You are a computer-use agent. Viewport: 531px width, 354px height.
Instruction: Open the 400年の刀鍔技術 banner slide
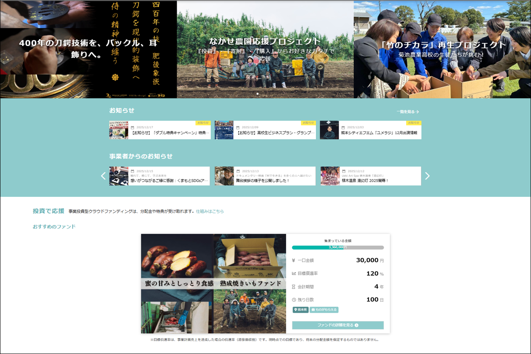click(88, 49)
